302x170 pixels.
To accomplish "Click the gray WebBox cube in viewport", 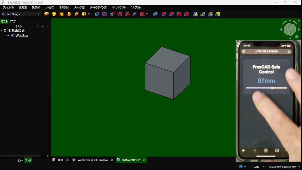I will (168, 73).
